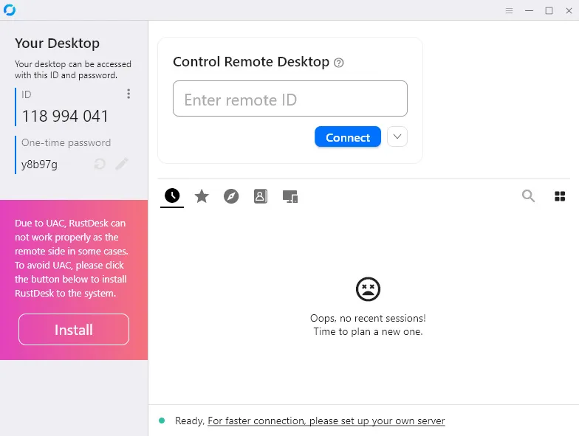Click the sad face no sessions icon
This screenshot has height=436, width=579.
coord(368,289)
